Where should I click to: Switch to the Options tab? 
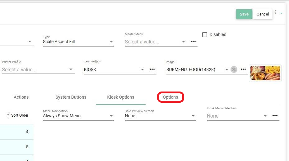coord(170,97)
